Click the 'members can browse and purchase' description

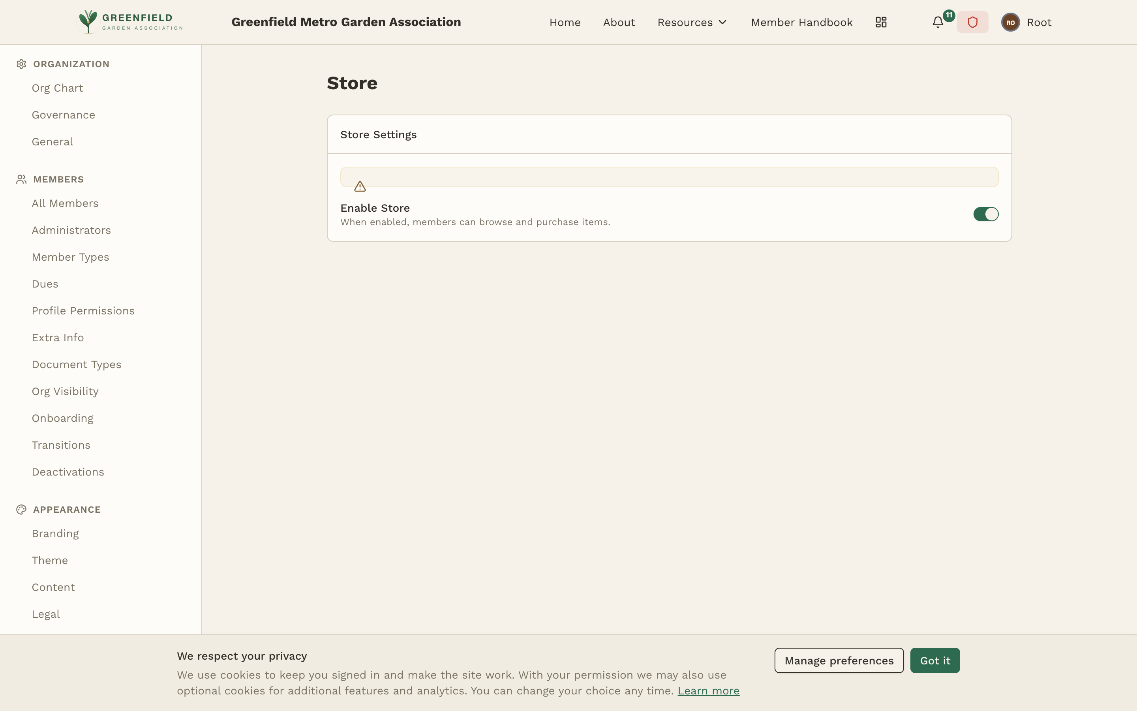(475, 222)
